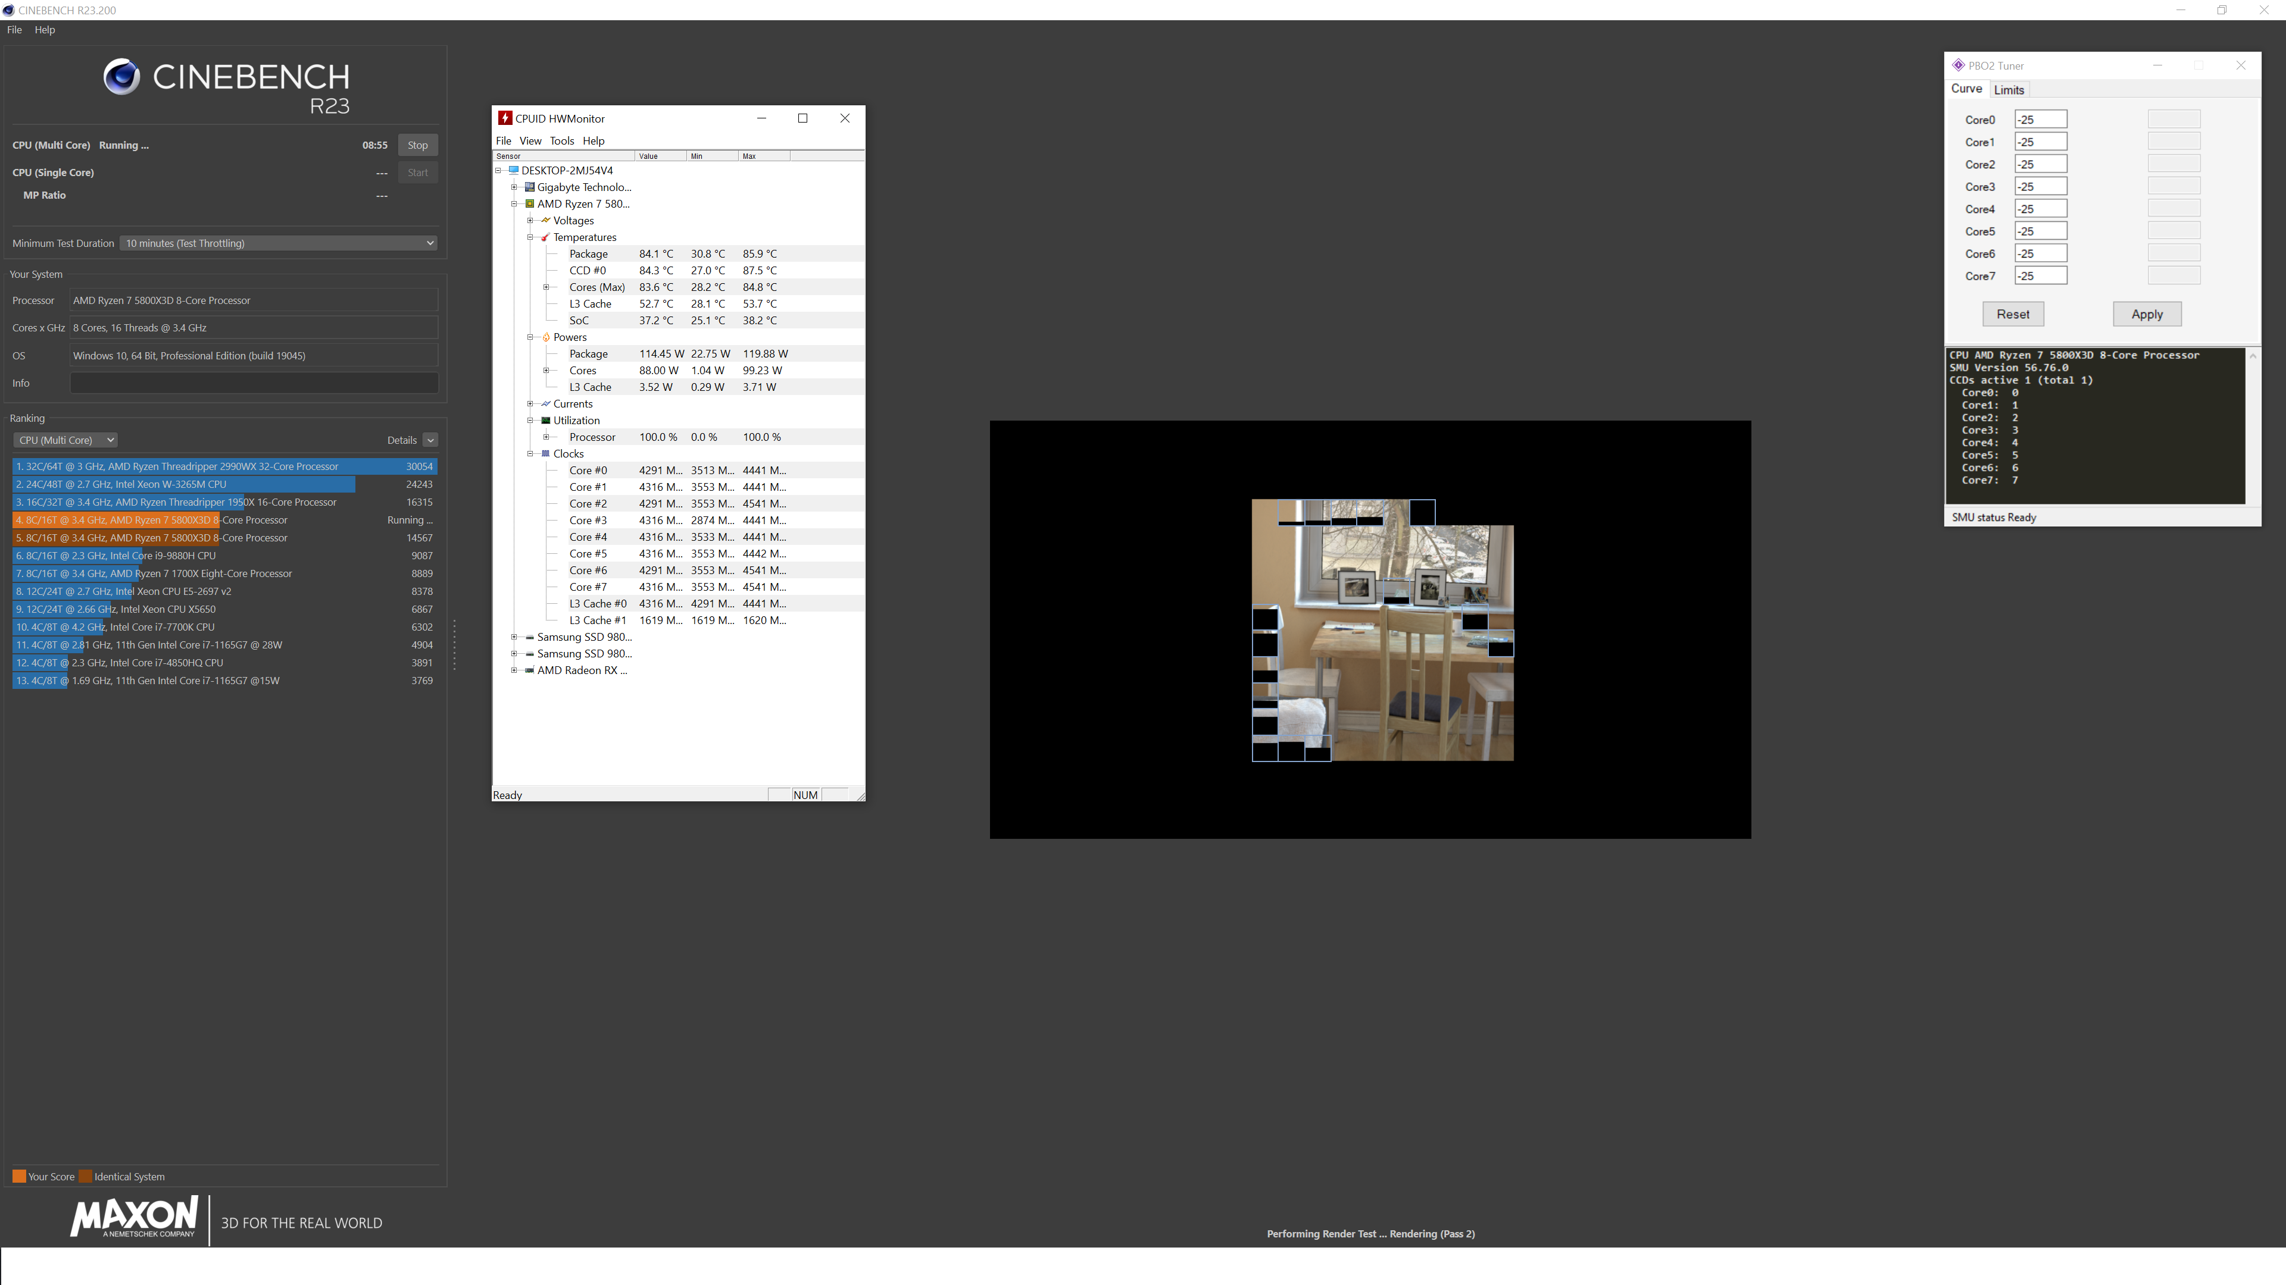Expand the Voltages tree node
2286x1285 pixels.
point(530,221)
